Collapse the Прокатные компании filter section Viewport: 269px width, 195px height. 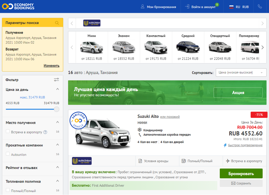click(58, 145)
